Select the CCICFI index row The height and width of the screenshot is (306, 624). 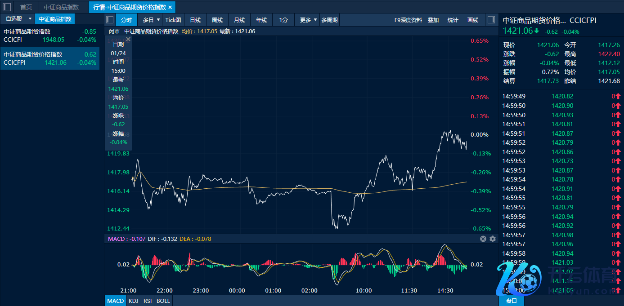click(x=49, y=35)
